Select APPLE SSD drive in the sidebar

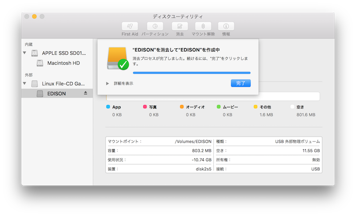[x=64, y=53]
